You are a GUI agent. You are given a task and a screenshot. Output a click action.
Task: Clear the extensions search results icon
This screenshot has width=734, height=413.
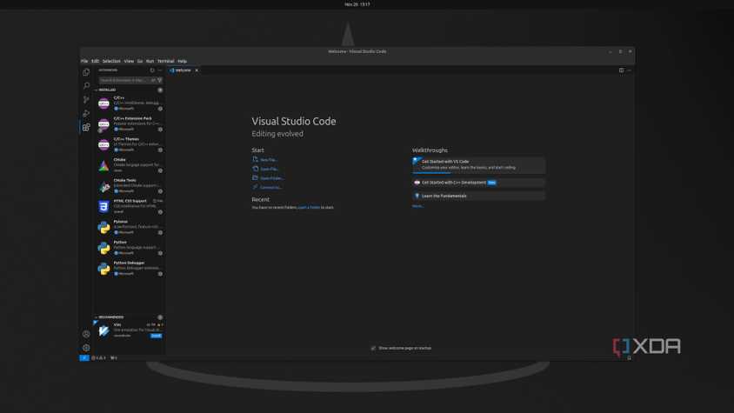[153, 80]
